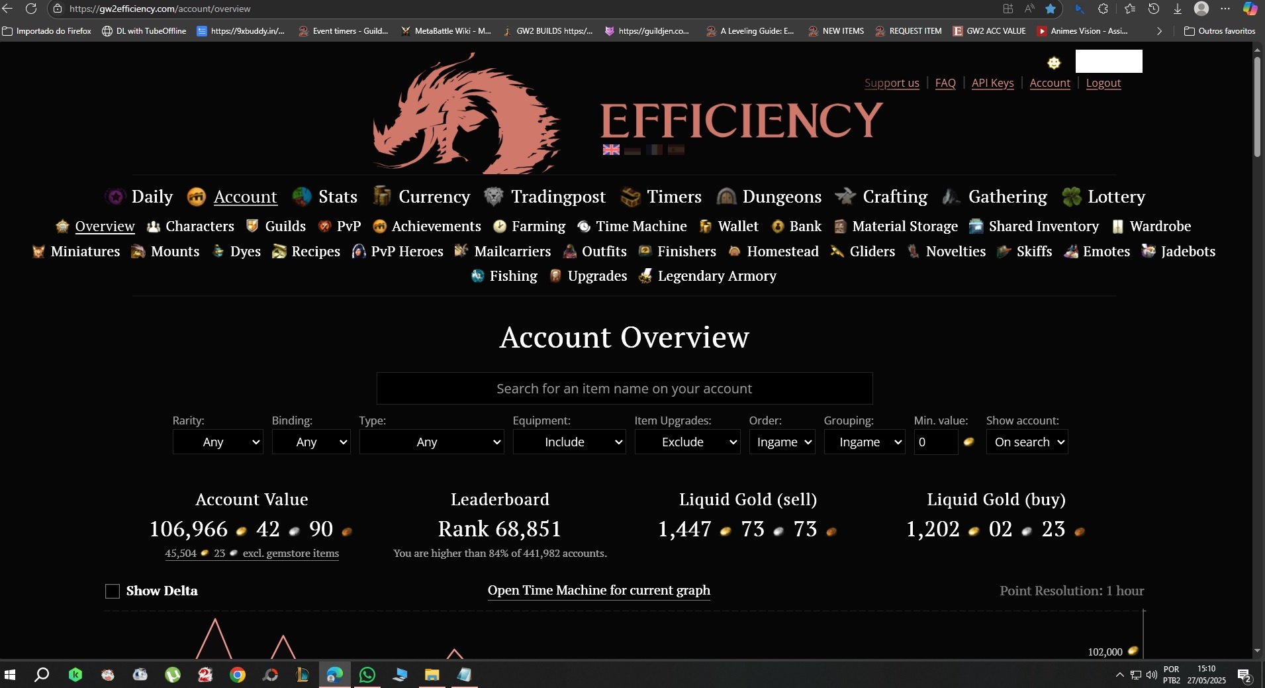
Task: Open the Jadebots page
Action: coord(1188,252)
